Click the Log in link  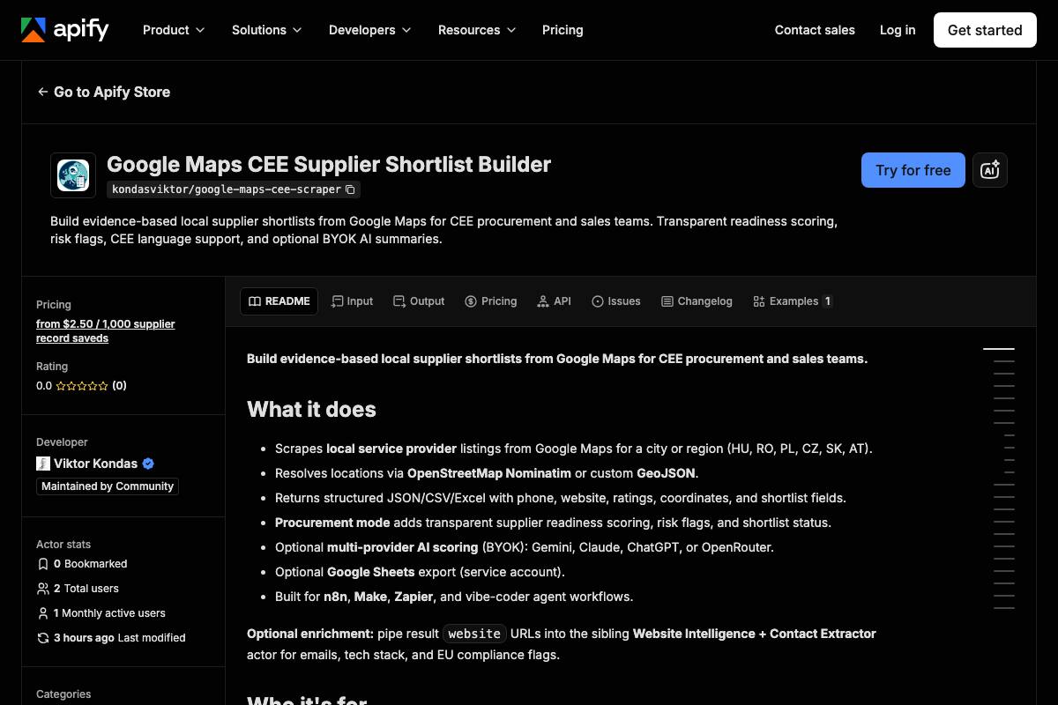(x=898, y=30)
